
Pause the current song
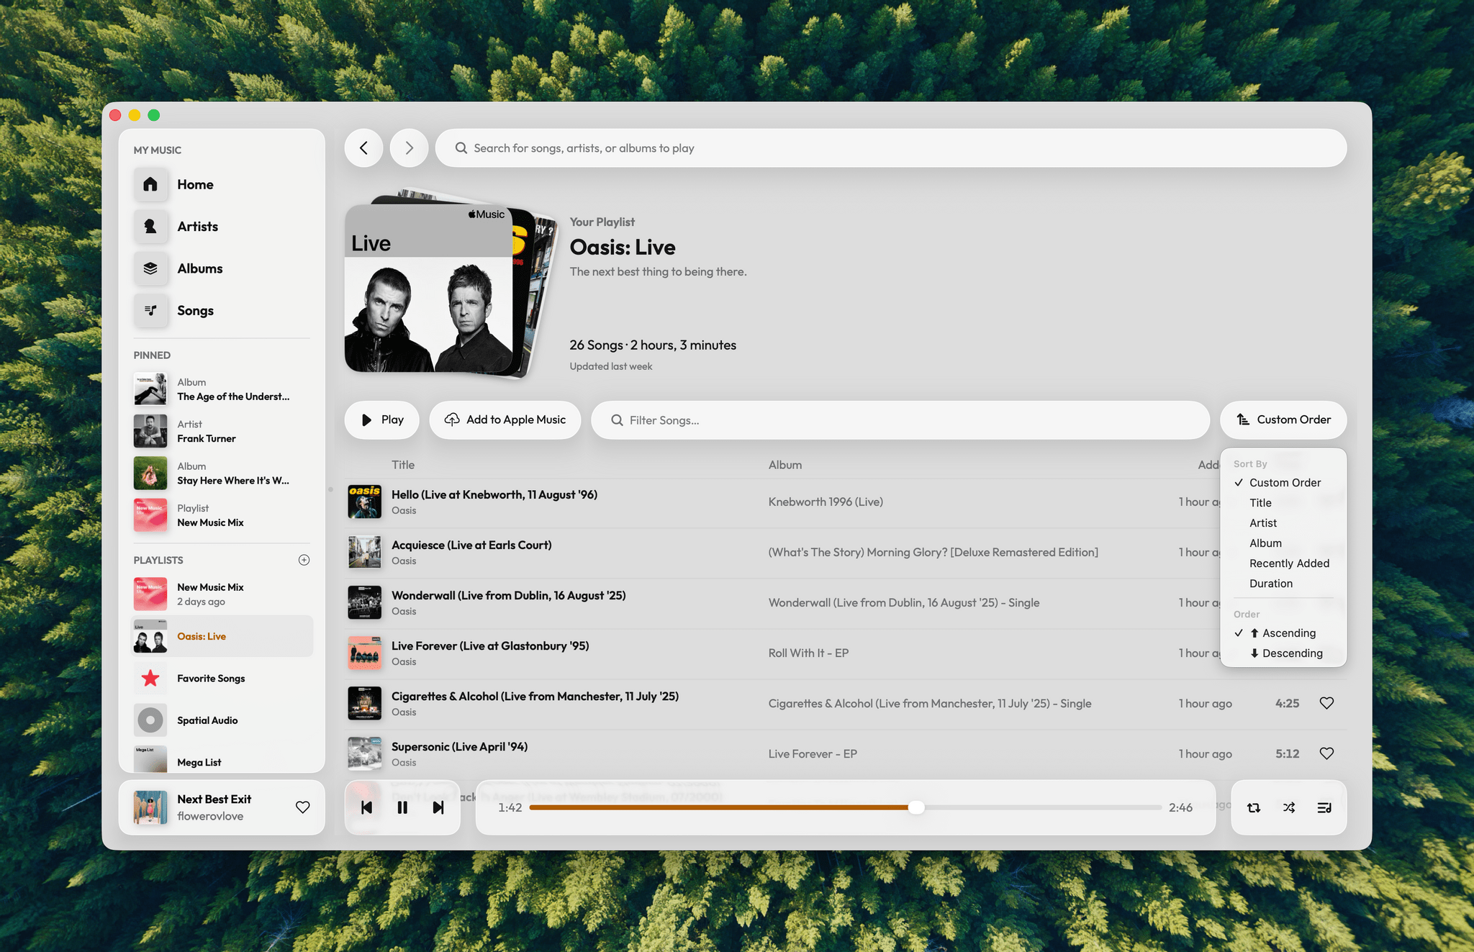tap(402, 807)
